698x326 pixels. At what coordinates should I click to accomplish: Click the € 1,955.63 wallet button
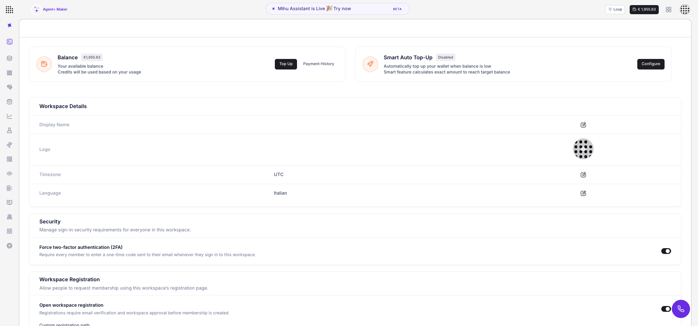(644, 9)
